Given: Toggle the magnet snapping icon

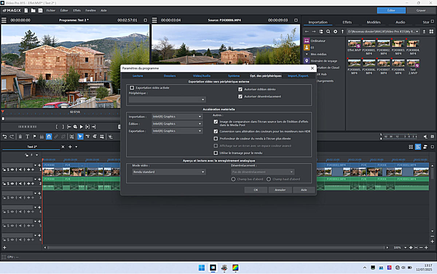Looking at the screenshot, I should point(49,137).
